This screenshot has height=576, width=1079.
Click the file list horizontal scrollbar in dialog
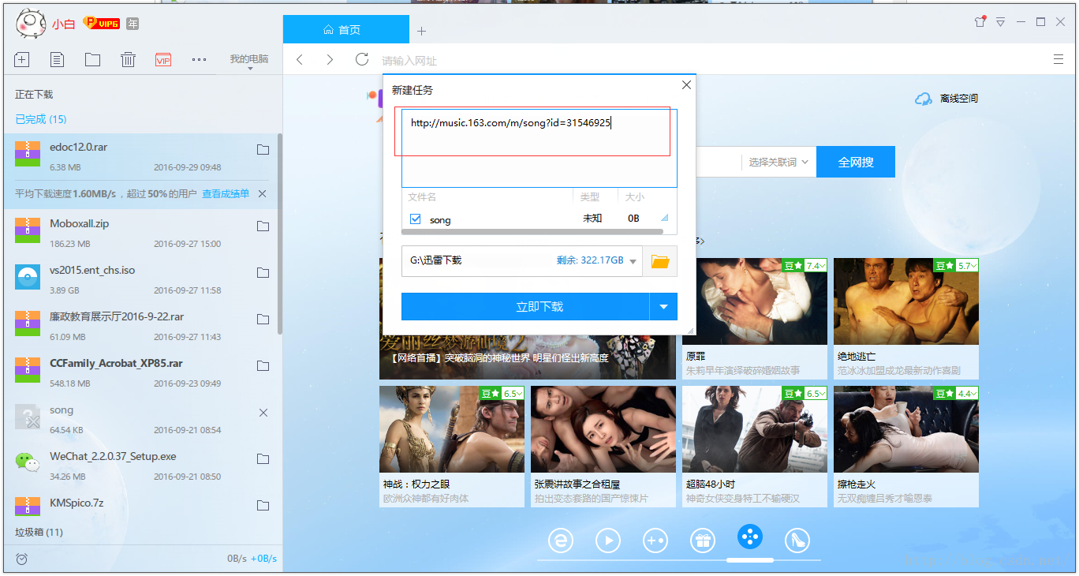[x=532, y=232]
